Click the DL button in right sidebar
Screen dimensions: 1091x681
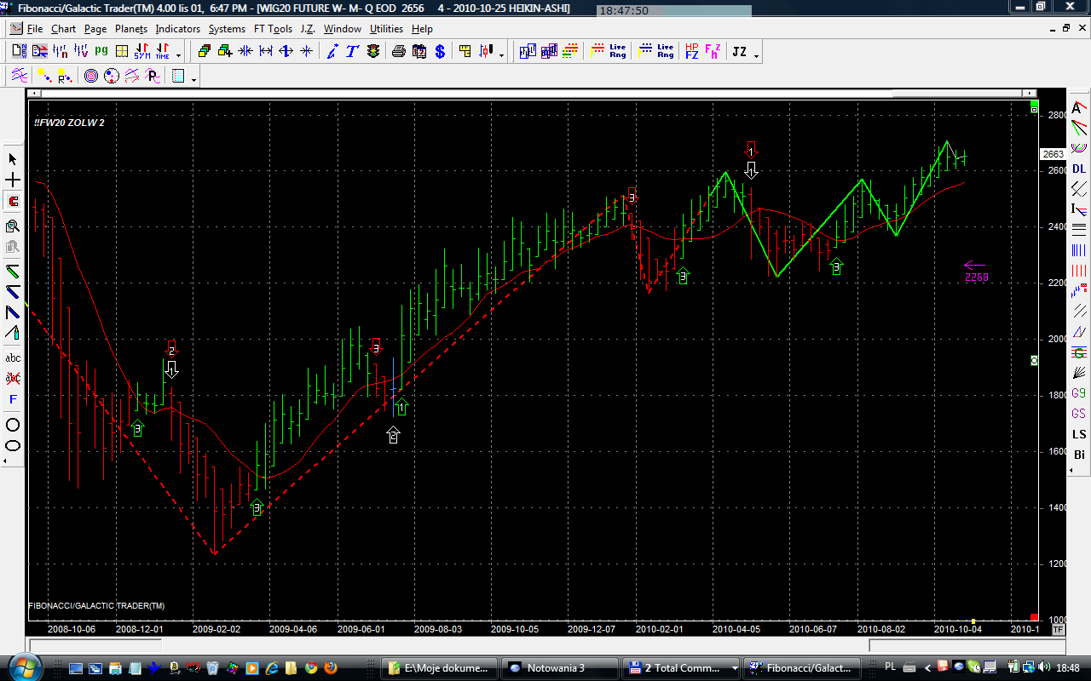coord(1079,169)
